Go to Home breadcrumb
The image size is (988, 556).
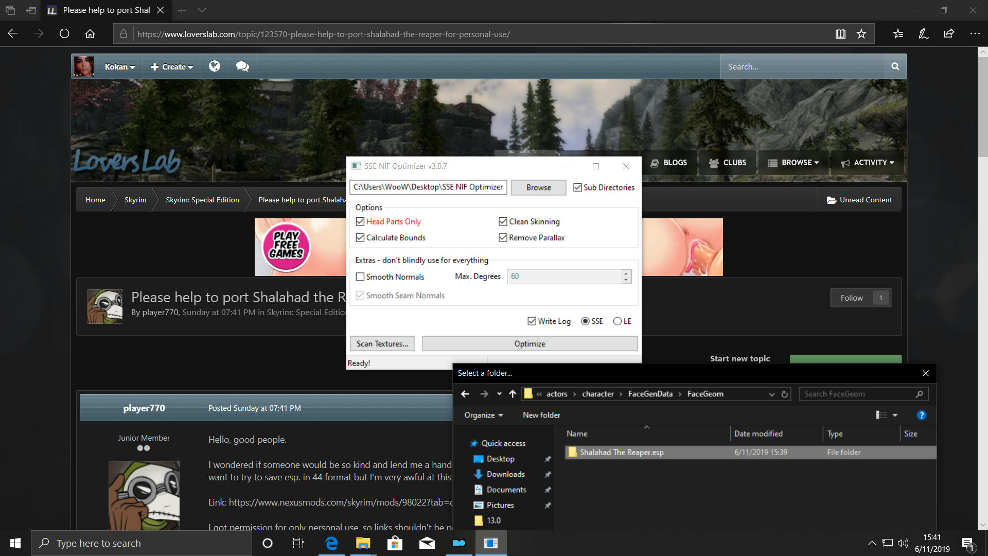tap(95, 200)
